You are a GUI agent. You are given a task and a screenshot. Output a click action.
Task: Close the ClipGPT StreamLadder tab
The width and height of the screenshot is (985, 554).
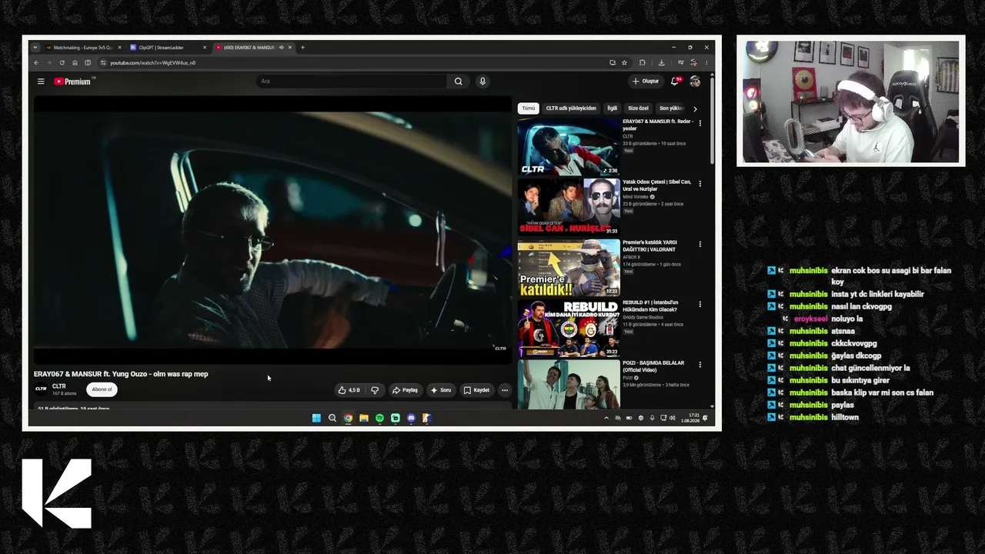[x=205, y=48]
